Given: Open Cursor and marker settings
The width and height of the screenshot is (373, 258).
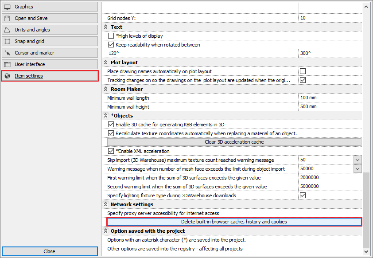Looking at the screenshot, I should 50,53.
